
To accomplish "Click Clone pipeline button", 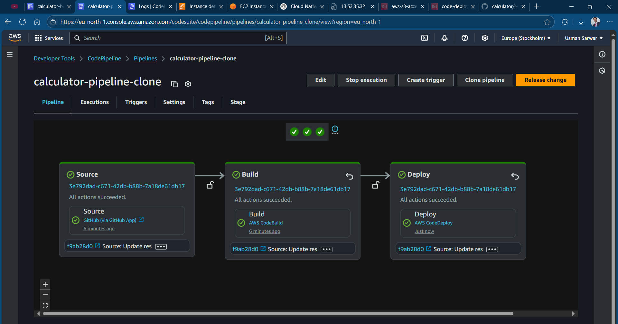I will click(485, 80).
